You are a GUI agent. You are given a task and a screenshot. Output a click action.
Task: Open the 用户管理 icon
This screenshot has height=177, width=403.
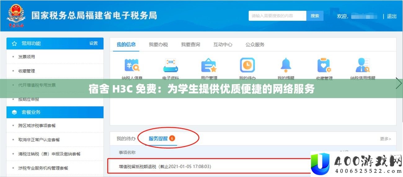(209, 65)
